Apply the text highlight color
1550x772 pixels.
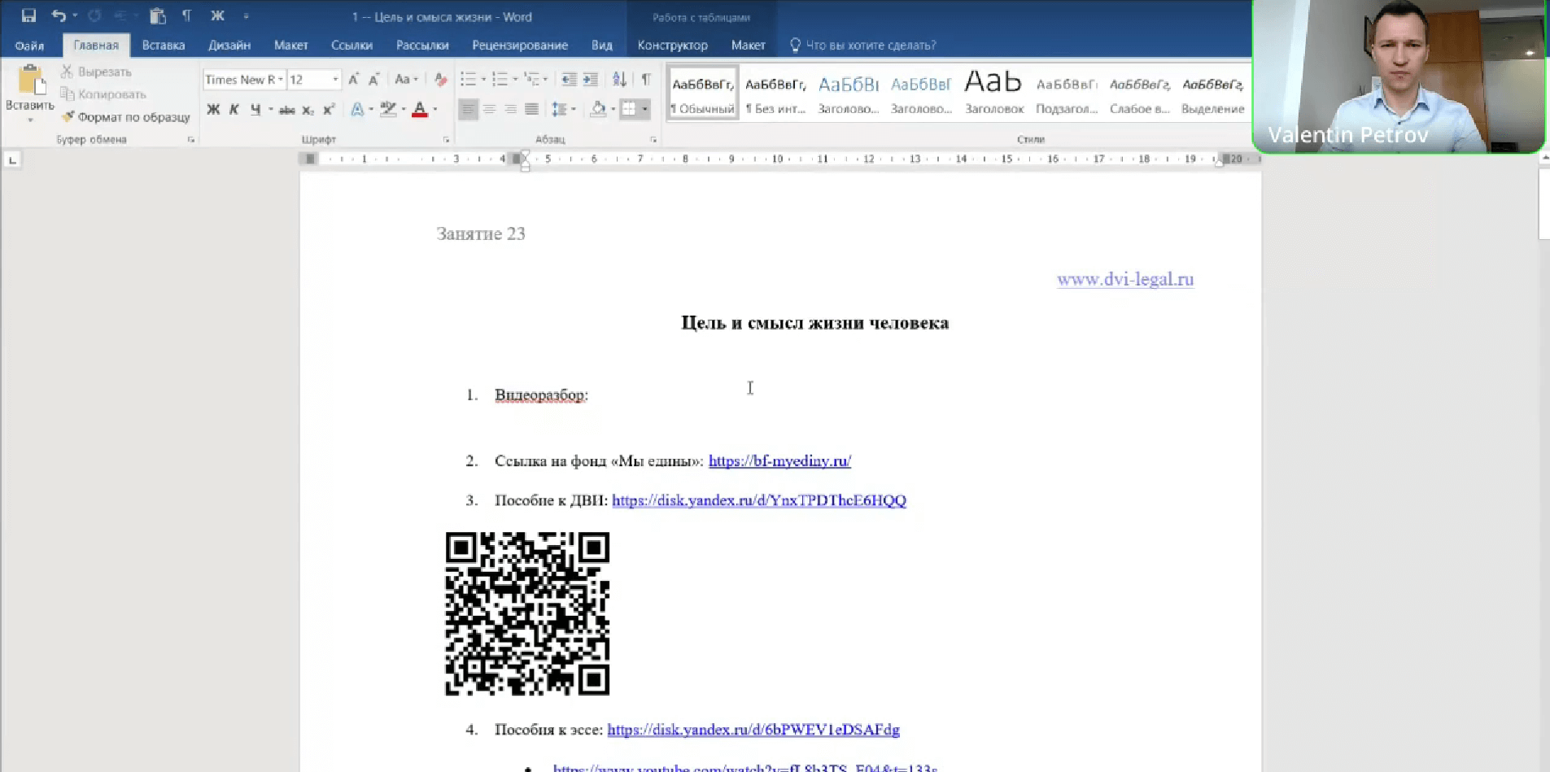click(388, 110)
